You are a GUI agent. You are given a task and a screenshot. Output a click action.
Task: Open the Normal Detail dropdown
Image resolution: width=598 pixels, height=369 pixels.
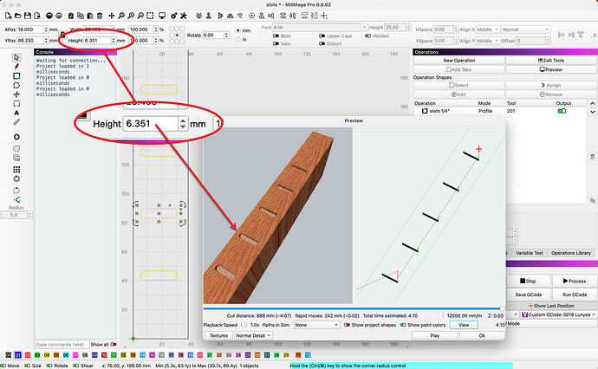pyautogui.click(x=253, y=335)
